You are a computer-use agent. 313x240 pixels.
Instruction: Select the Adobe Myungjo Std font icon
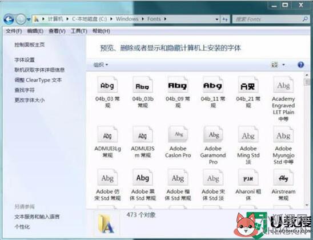283,135
